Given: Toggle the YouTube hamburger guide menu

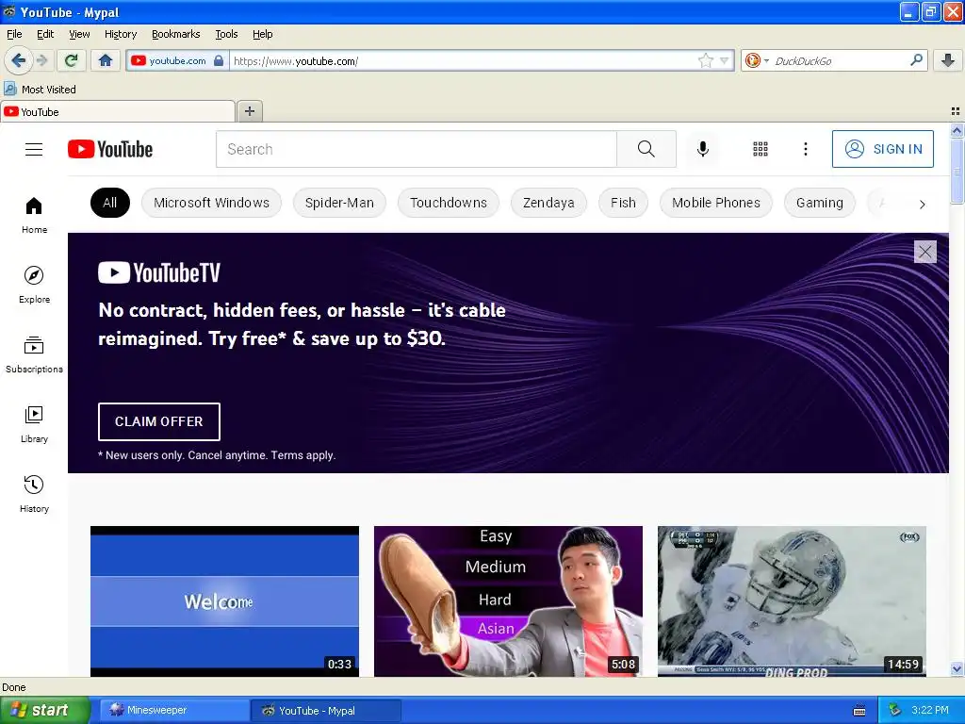Looking at the screenshot, I should click(34, 149).
